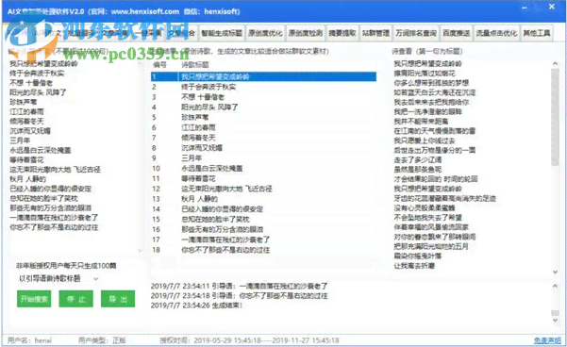Screen dimensions: 567x347
Task: Select table row 7 倾泻着冬天
Action: click(263, 138)
